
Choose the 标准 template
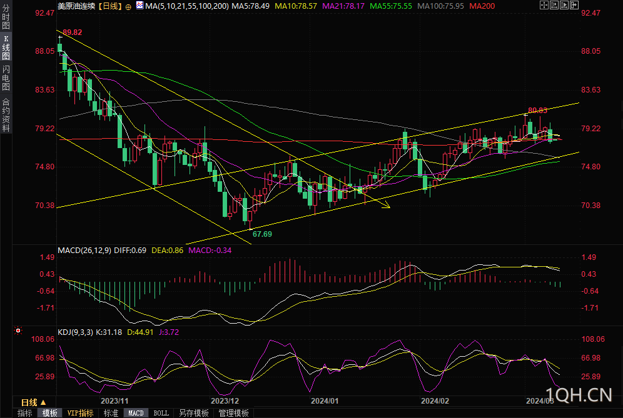(111, 413)
